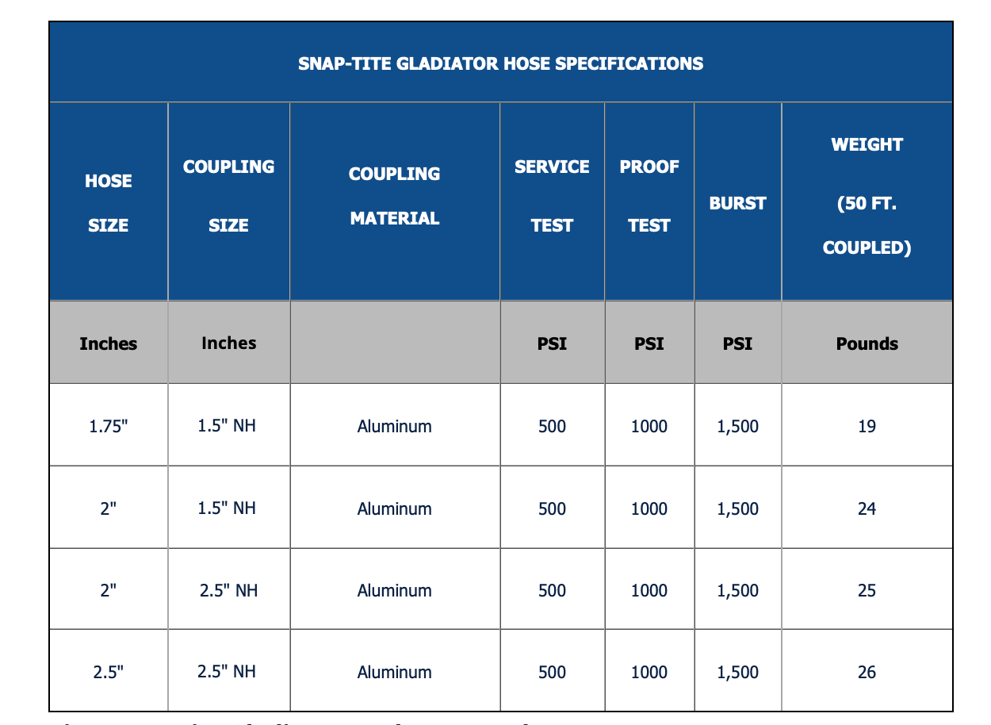Select the 2.5" hose size cell
Image resolution: width=991 pixels, height=725 pixels.
[108, 672]
